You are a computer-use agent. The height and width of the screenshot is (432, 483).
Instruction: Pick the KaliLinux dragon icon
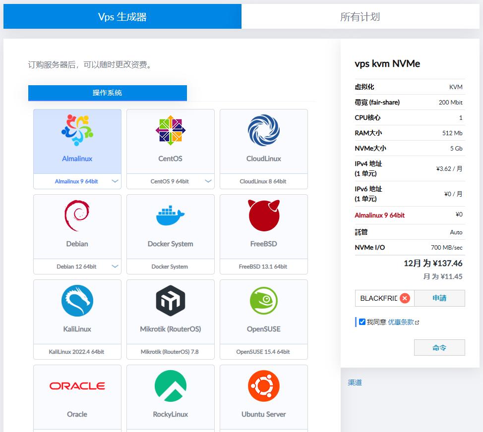pos(77,301)
